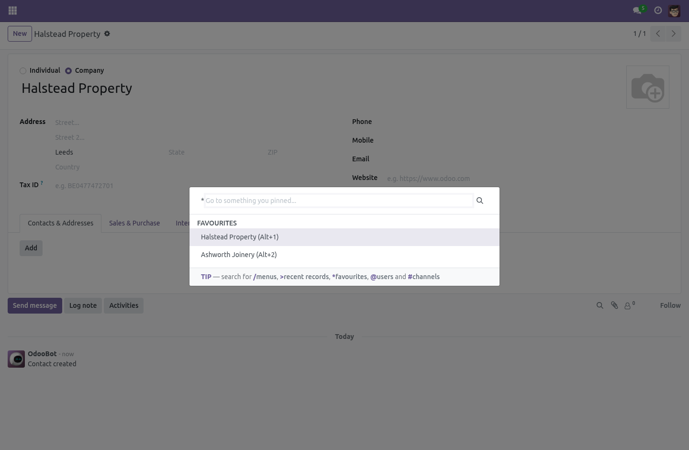Open the State dropdown field
Screen dimensions: 689x450
pos(216,152)
